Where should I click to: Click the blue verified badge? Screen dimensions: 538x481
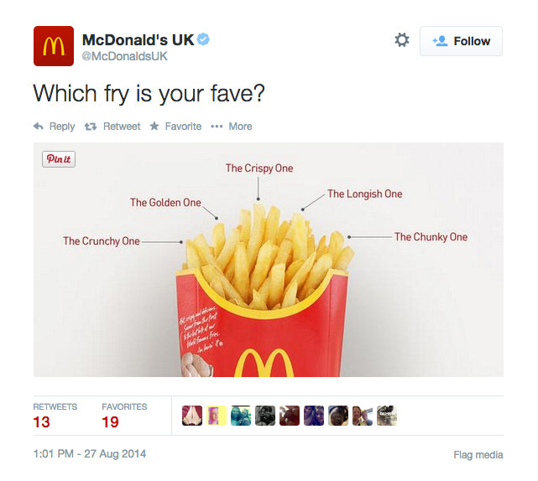coord(203,39)
